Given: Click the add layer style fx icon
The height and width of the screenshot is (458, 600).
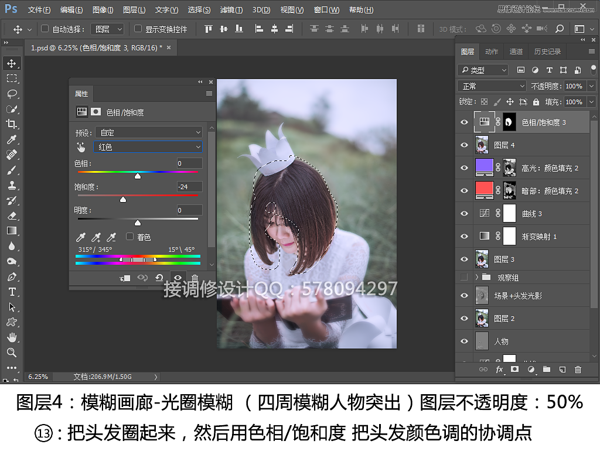Looking at the screenshot, I should click(499, 369).
